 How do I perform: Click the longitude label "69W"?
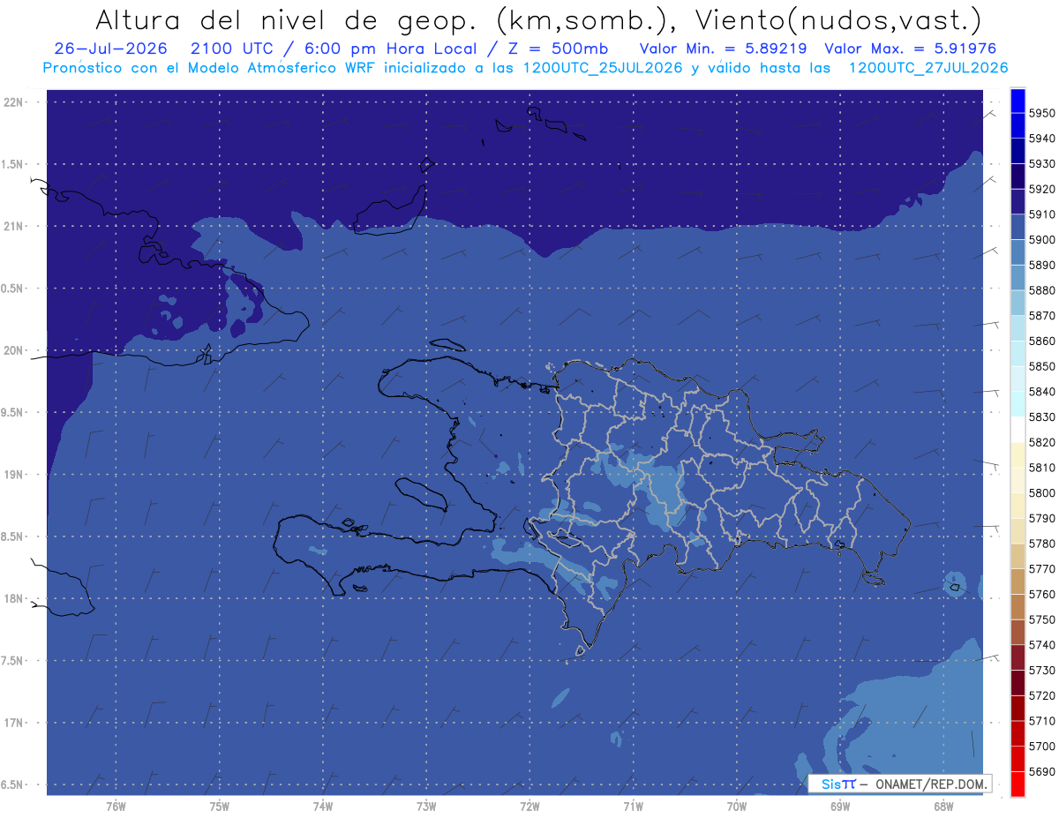tap(839, 807)
